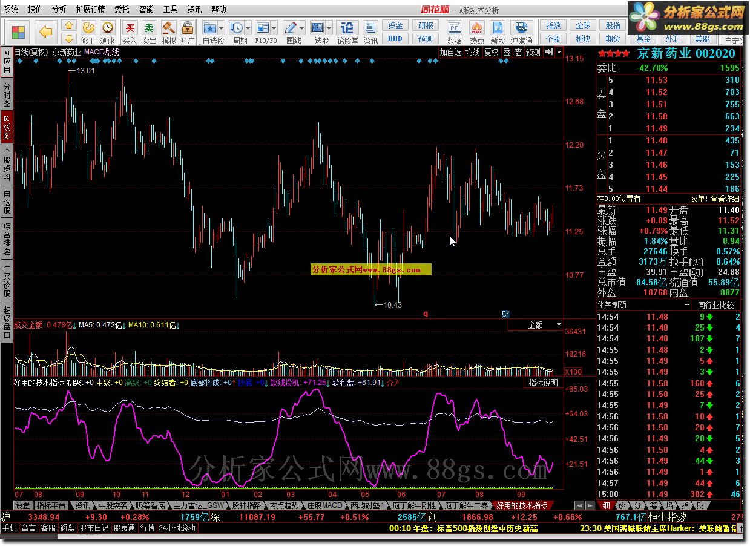The image size is (750, 546).
Task: Expand the F10/F9 dropdown arrow
Action: click(274, 28)
